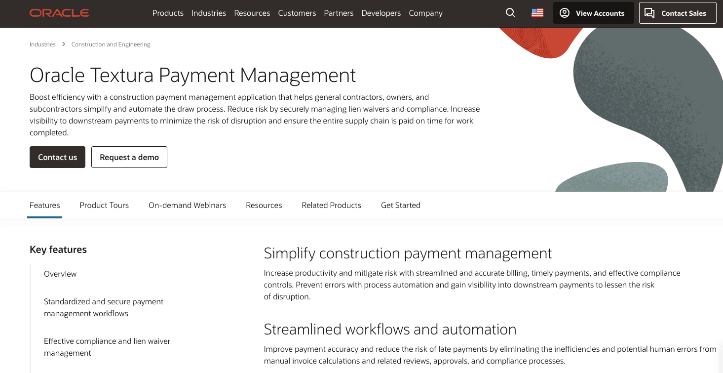Click the Streamlined workflows and automation heading
Viewport: 723px width, 373px height.
coord(390,329)
